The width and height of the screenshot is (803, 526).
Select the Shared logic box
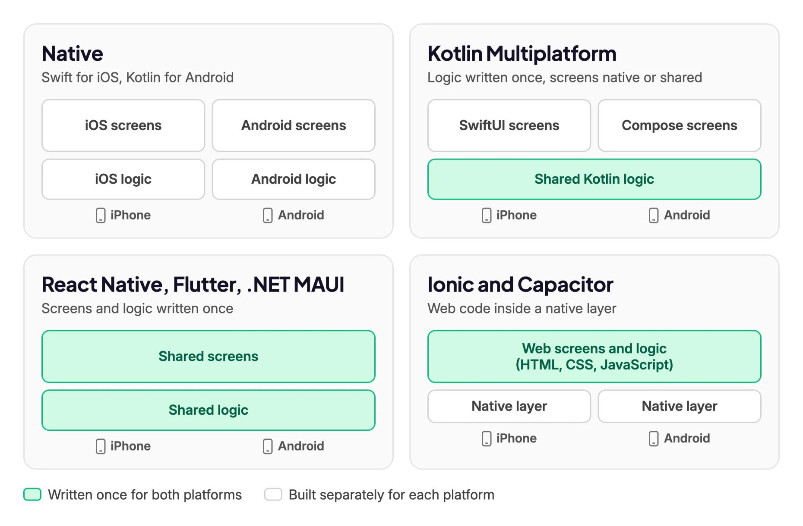pos(209,410)
